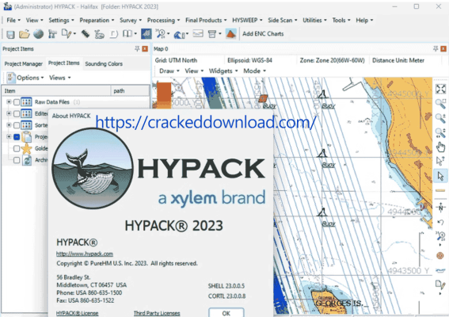Toggle the Sorted Data Files checkbox
The image size is (449, 317).
(17, 125)
